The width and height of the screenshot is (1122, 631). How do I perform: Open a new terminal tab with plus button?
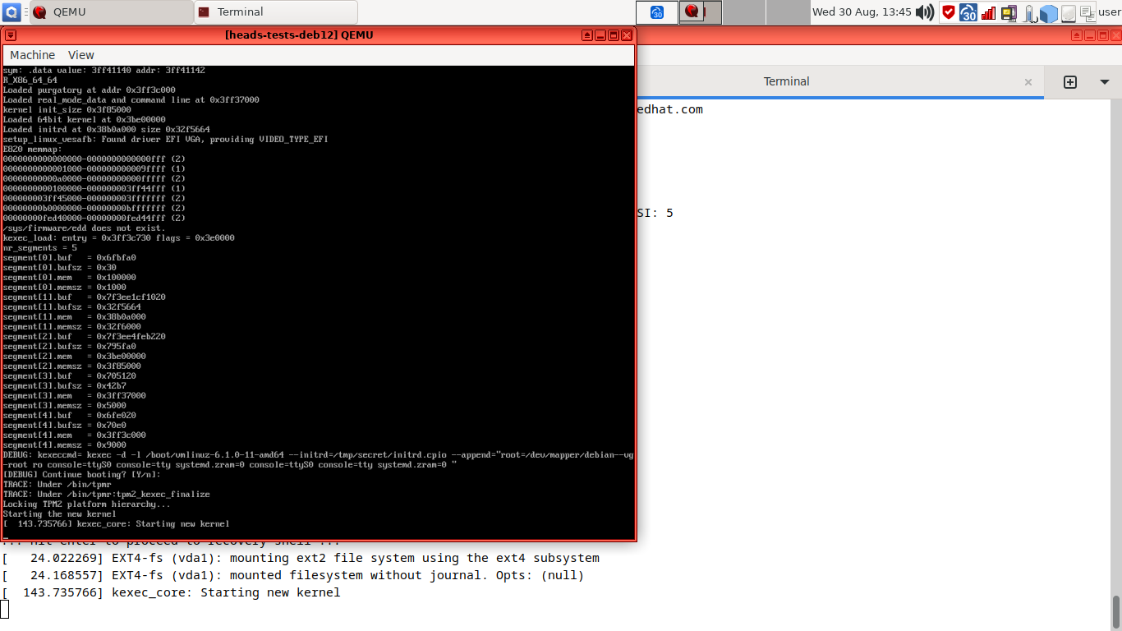[1070, 81]
